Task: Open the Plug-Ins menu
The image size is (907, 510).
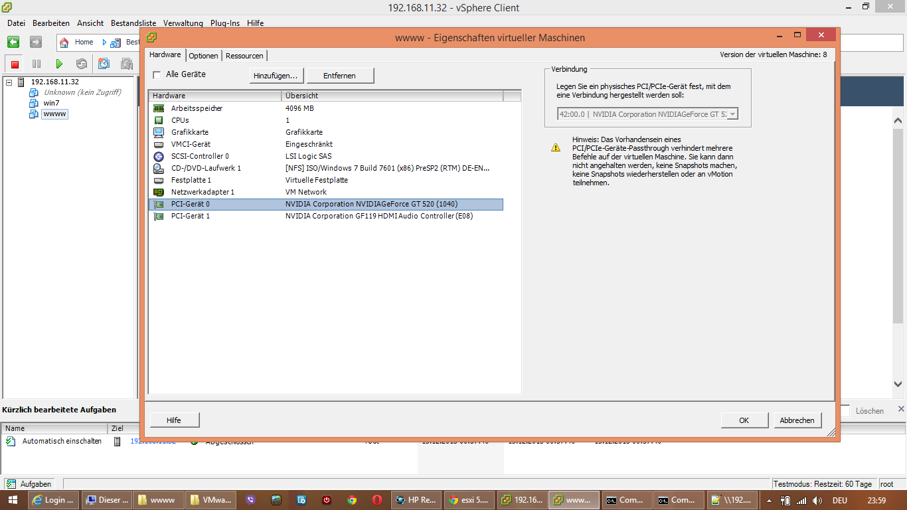Action: (225, 23)
